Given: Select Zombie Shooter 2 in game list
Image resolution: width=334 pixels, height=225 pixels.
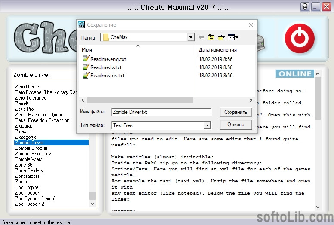Looking at the screenshot, I should click(33, 154).
